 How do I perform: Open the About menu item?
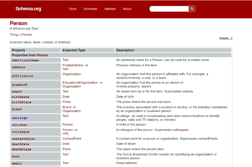tap(127, 9)
